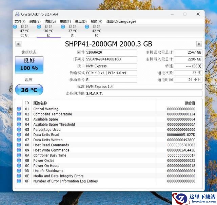Viewport: 217px width, 205px height.
Task: Select the D: disk tab at 37 °C
Action: tap(73, 31)
